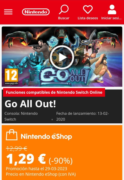Click the discounted 1,29 € price
This screenshot has width=124, height=180.
point(26,159)
